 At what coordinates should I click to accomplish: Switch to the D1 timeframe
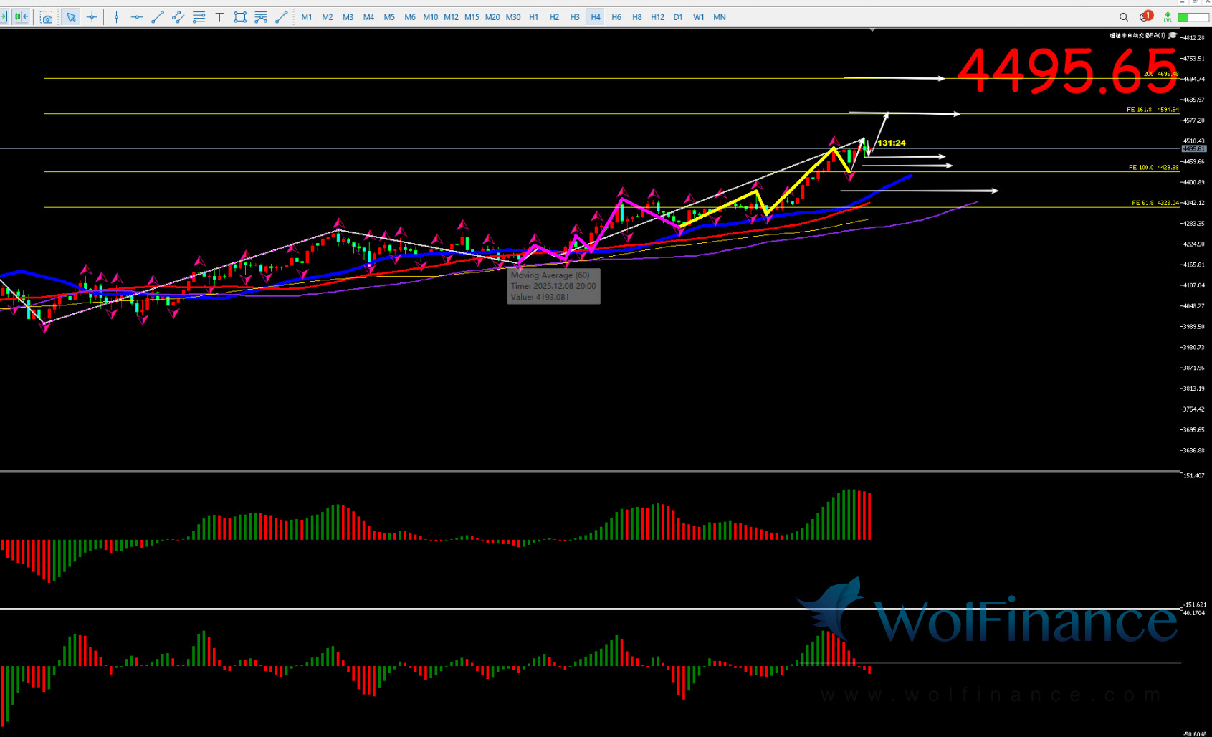[x=678, y=17]
